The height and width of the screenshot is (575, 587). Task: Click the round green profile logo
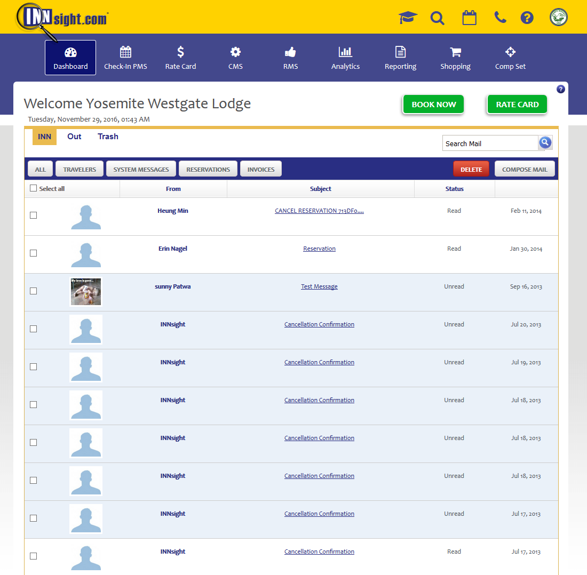coord(559,17)
